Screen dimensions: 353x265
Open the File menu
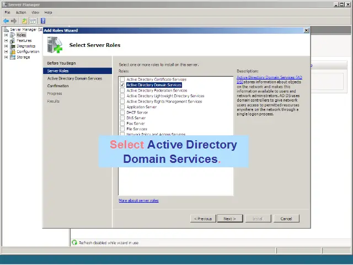point(7,12)
